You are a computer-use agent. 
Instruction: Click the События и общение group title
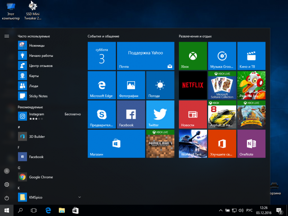point(103,36)
